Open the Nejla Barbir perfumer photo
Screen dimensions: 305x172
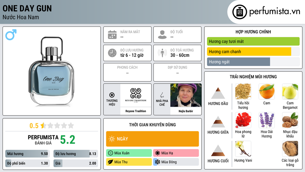click(x=186, y=95)
